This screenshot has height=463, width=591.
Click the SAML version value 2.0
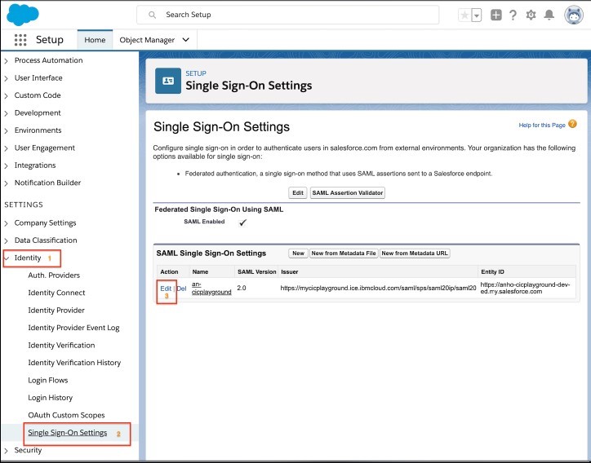click(242, 288)
